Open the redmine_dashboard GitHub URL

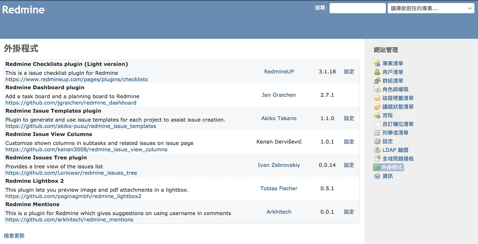71,103
